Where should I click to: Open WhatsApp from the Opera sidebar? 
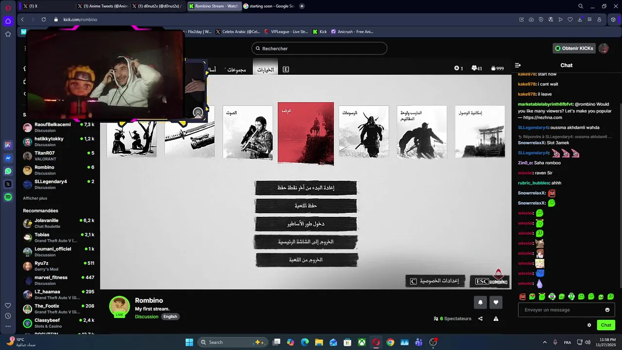(x=8, y=171)
